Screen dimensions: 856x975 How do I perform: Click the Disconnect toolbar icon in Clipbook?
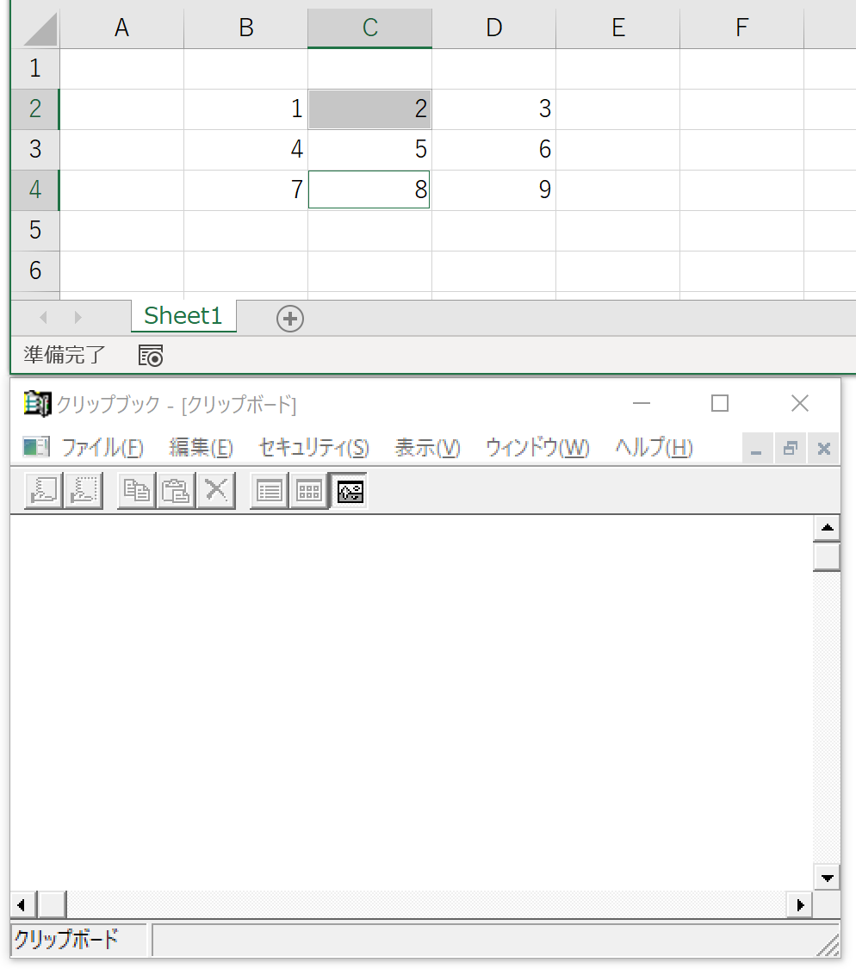coord(84,491)
